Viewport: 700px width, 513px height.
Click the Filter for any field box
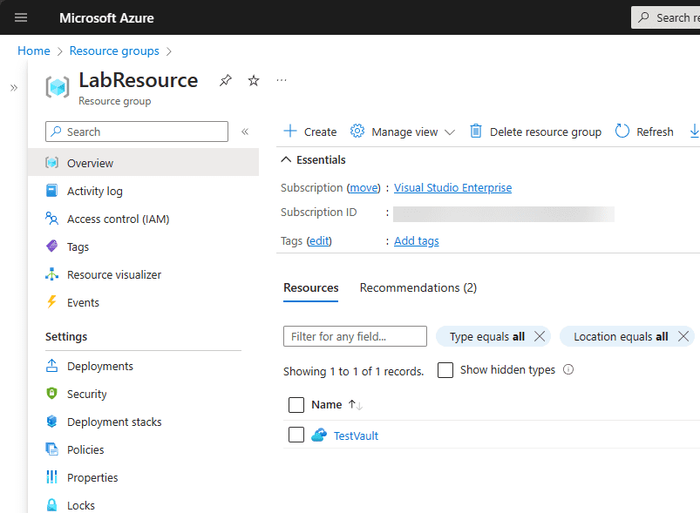(x=355, y=336)
